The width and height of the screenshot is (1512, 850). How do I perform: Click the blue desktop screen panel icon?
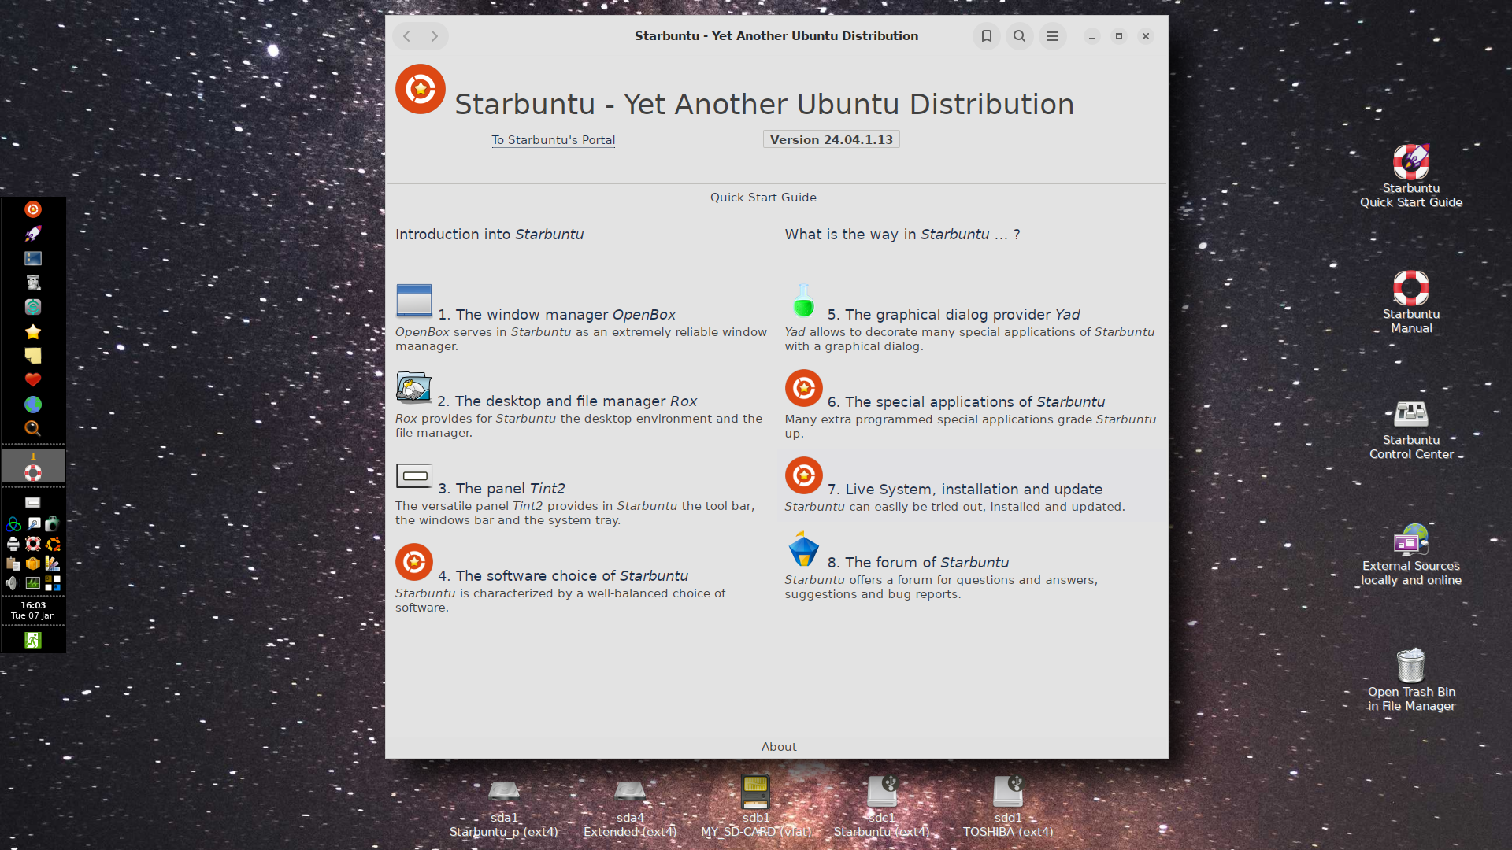pyautogui.click(x=33, y=258)
